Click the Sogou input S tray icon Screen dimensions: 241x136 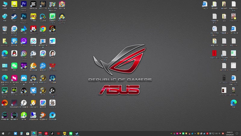pyautogui.click(x=223, y=134)
